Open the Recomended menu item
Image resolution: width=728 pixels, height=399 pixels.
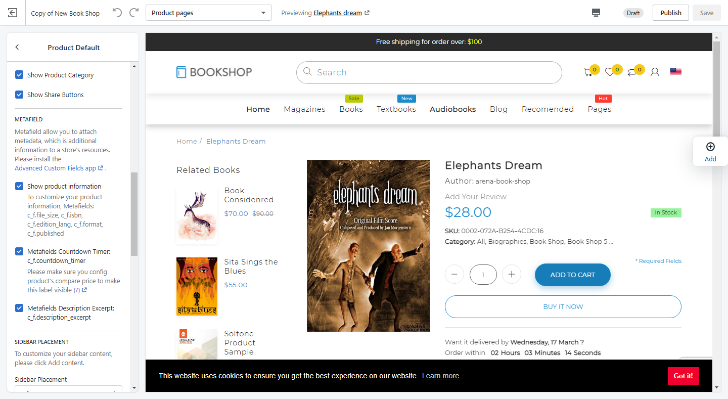point(548,109)
